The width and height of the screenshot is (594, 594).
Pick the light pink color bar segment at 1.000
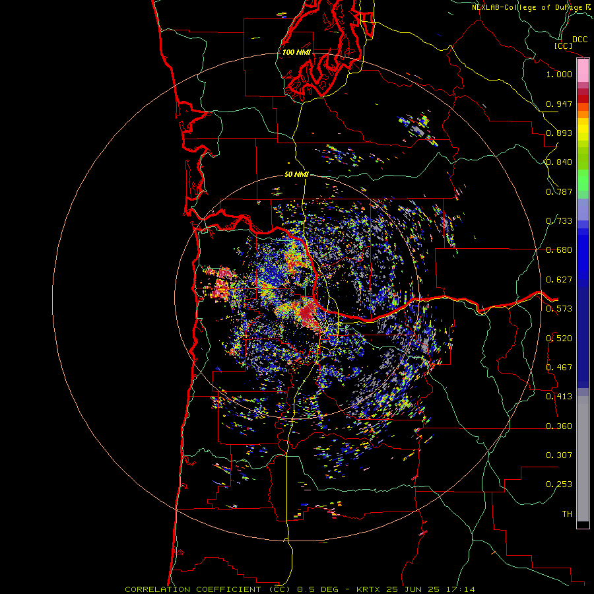[583, 71]
